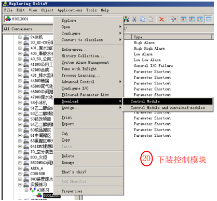
Task: Click the network hierarchy toolbar icon
Action: pyautogui.click(x=126, y=19)
